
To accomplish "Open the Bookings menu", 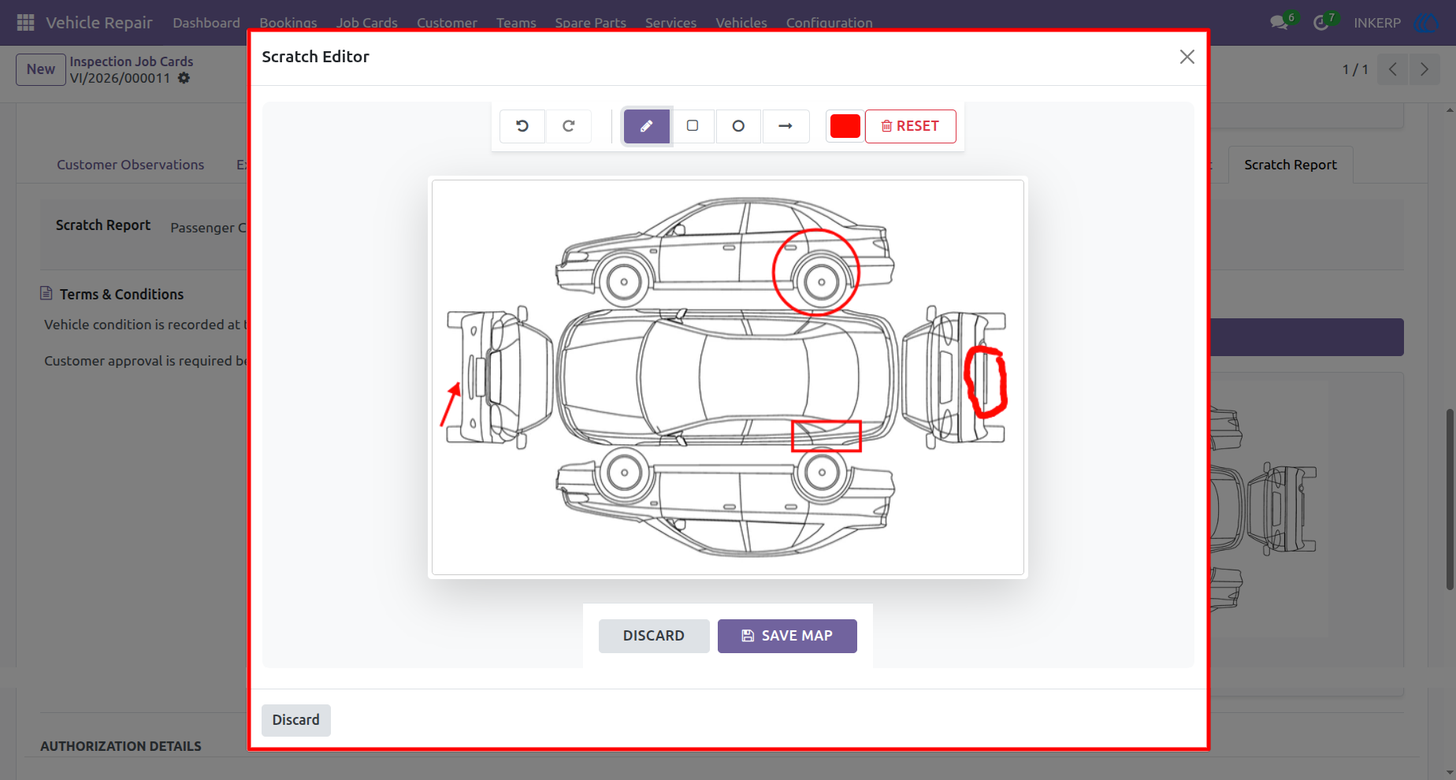I will (x=288, y=23).
